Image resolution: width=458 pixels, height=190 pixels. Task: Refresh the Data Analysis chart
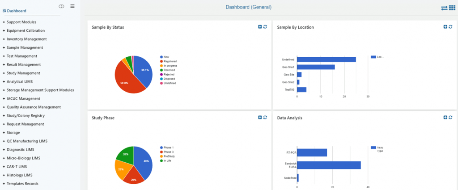[x=450, y=117]
